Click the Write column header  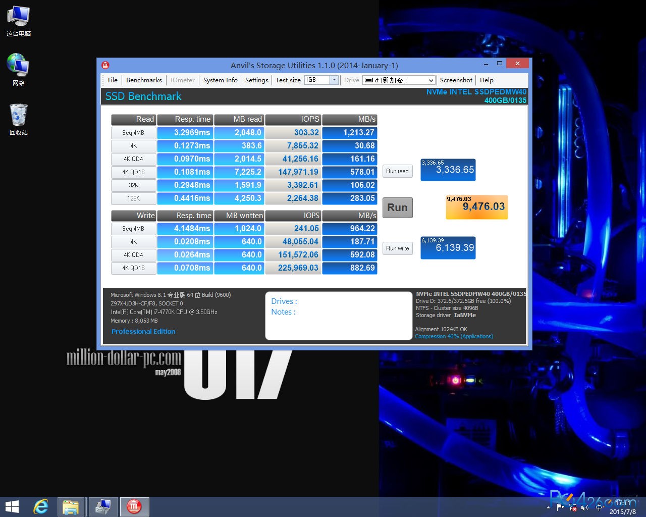(x=133, y=216)
